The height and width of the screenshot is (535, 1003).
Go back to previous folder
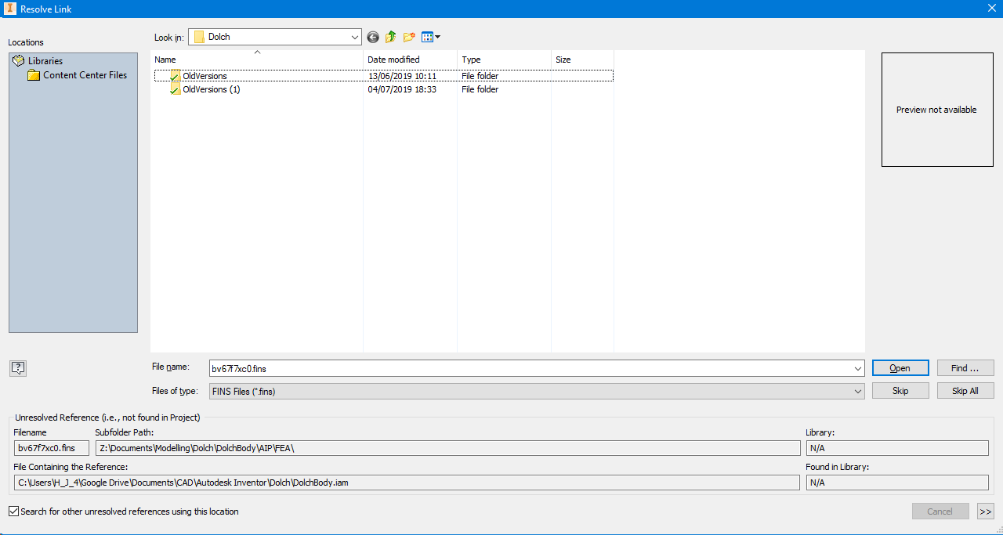click(x=373, y=37)
